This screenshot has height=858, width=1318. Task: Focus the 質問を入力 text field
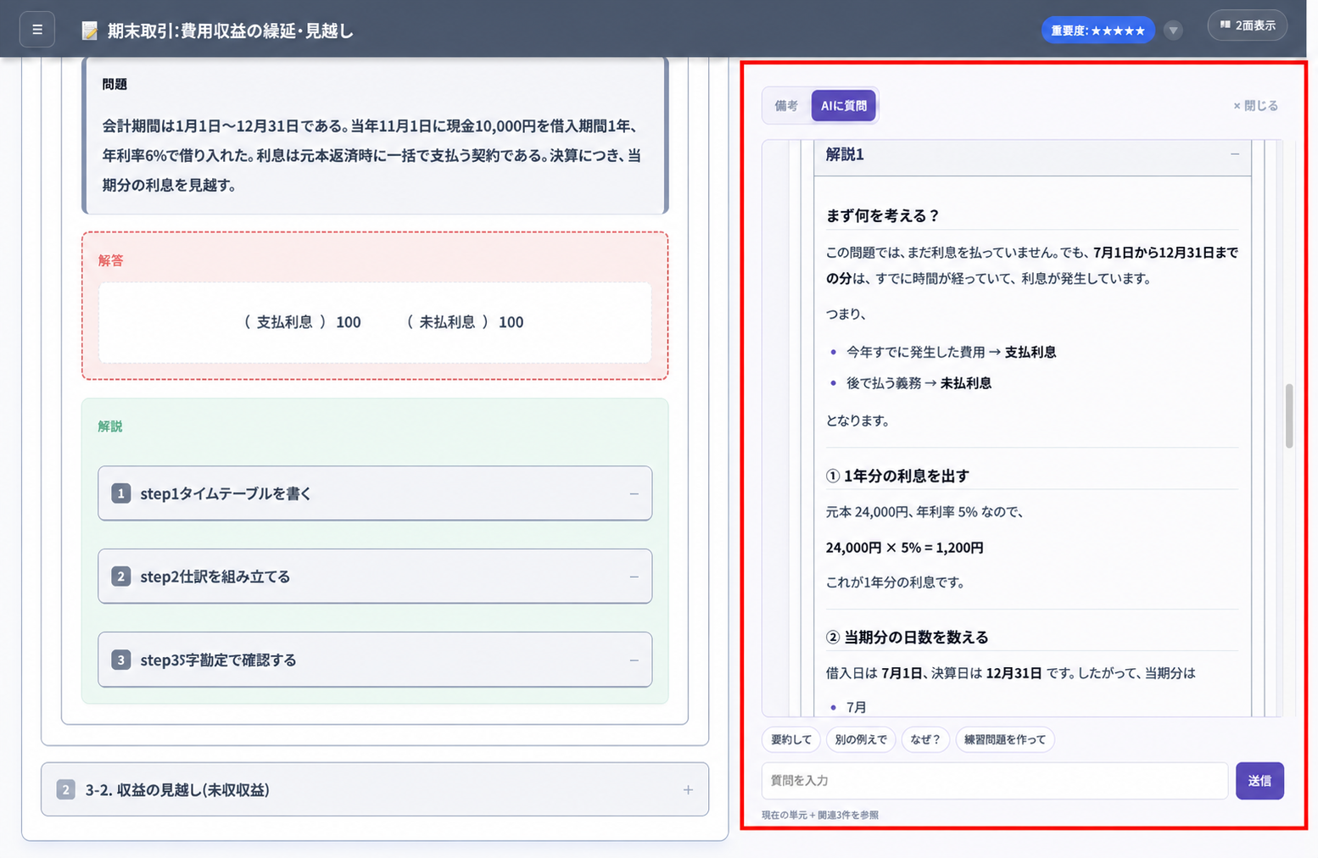pyautogui.click(x=995, y=781)
